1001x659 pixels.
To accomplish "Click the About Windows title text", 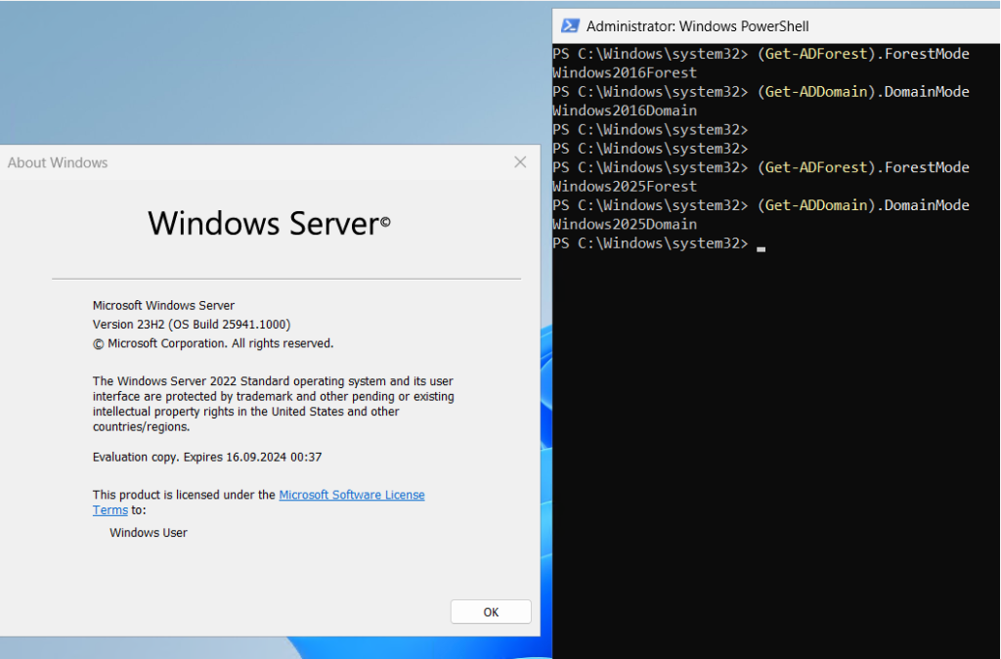I will click(57, 162).
